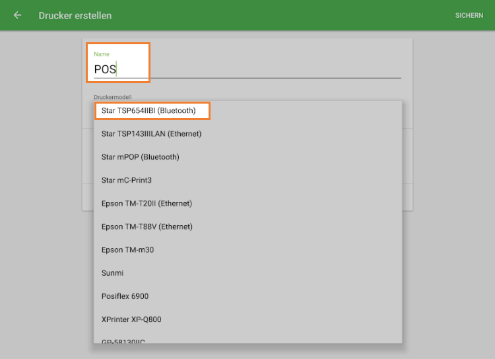Click the Druckermodell field label
Image resolution: width=495 pixels, height=359 pixels.
[113, 97]
